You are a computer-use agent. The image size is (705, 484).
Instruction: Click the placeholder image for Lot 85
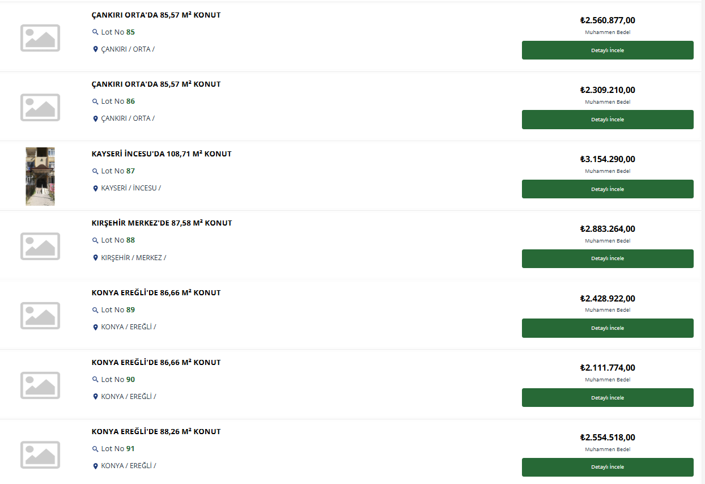point(40,38)
